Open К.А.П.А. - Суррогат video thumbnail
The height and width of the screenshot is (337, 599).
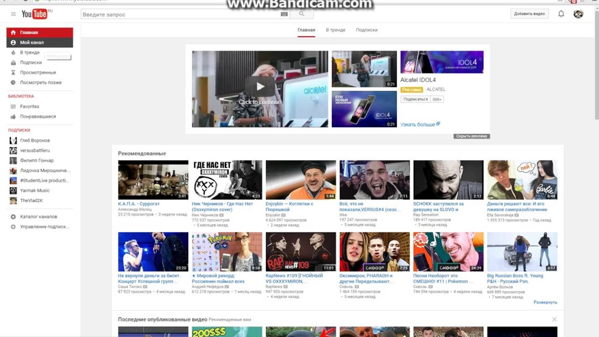click(153, 180)
